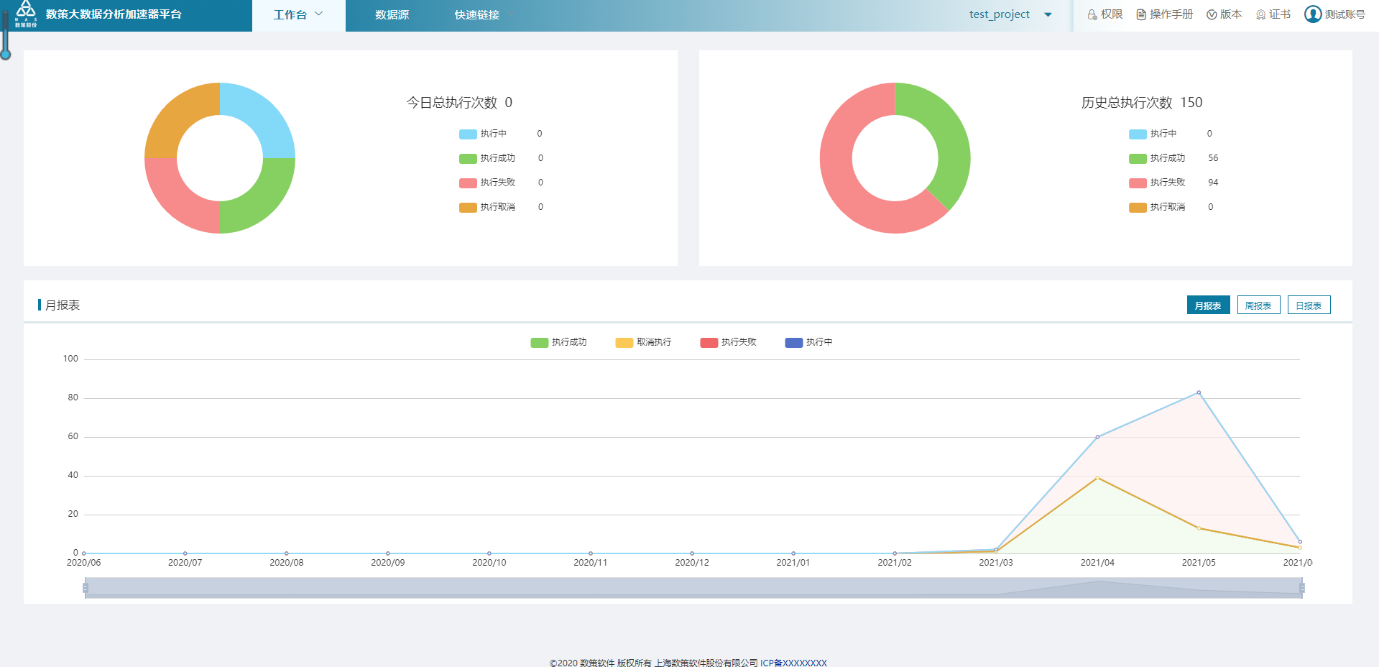
Task: Open the 快速链接 menu
Action: (477, 14)
